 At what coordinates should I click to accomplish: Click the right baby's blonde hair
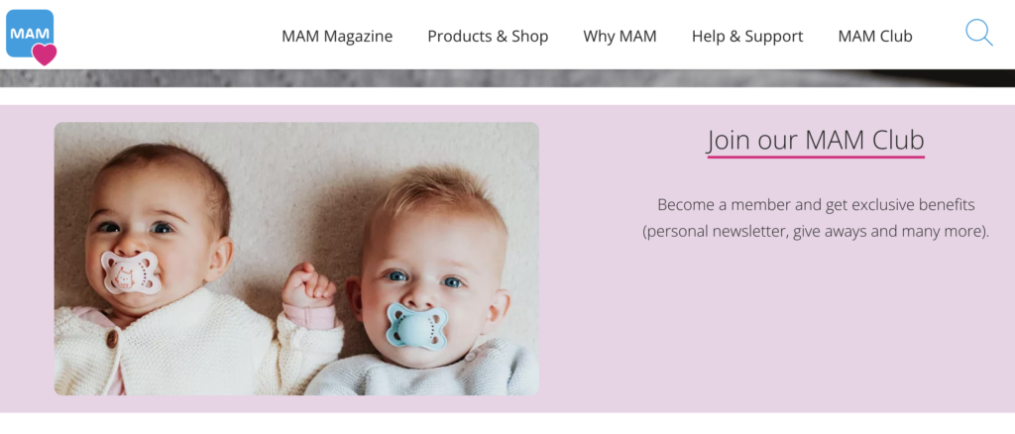[441, 196]
